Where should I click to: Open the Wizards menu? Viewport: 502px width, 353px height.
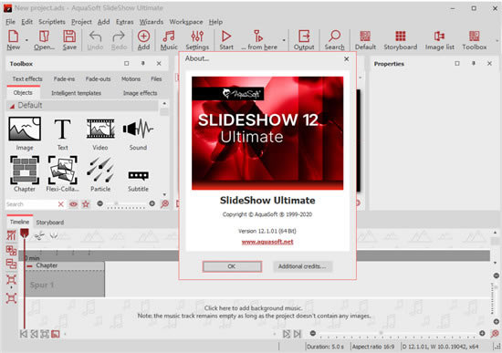(x=152, y=22)
